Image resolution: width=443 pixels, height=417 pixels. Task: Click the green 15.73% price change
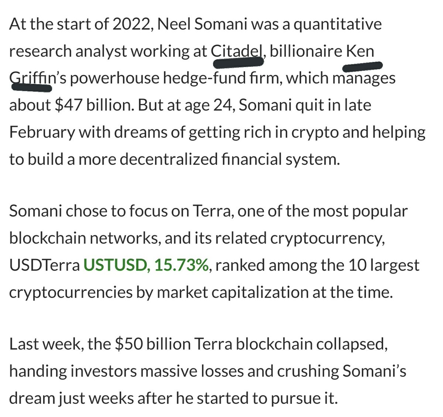182,265
